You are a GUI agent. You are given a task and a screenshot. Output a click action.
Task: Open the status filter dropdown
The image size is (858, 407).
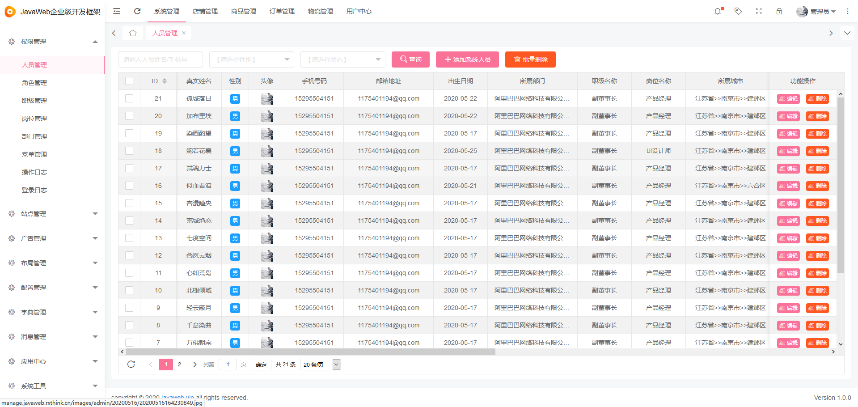342,59
